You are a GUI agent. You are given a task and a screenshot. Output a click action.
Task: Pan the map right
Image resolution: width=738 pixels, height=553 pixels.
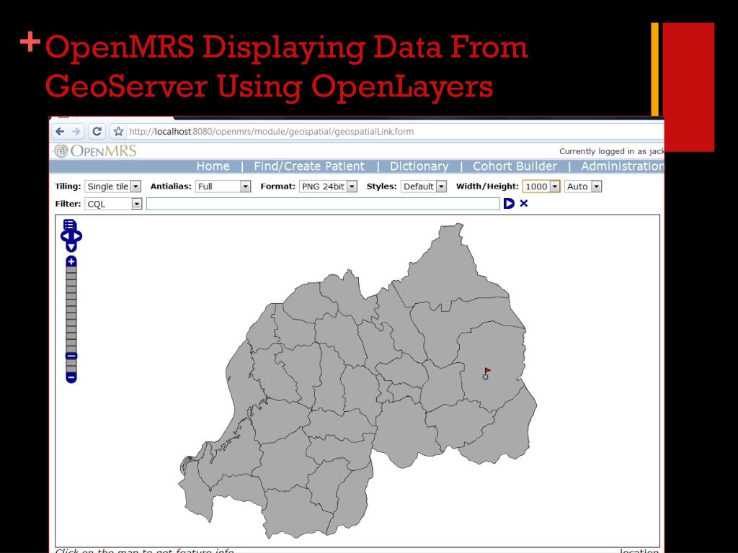click(78, 236)
